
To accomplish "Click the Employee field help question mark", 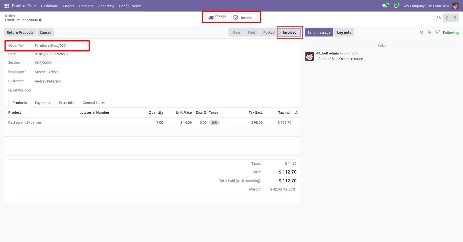I will pyautogui.click(x=26, y=71).
